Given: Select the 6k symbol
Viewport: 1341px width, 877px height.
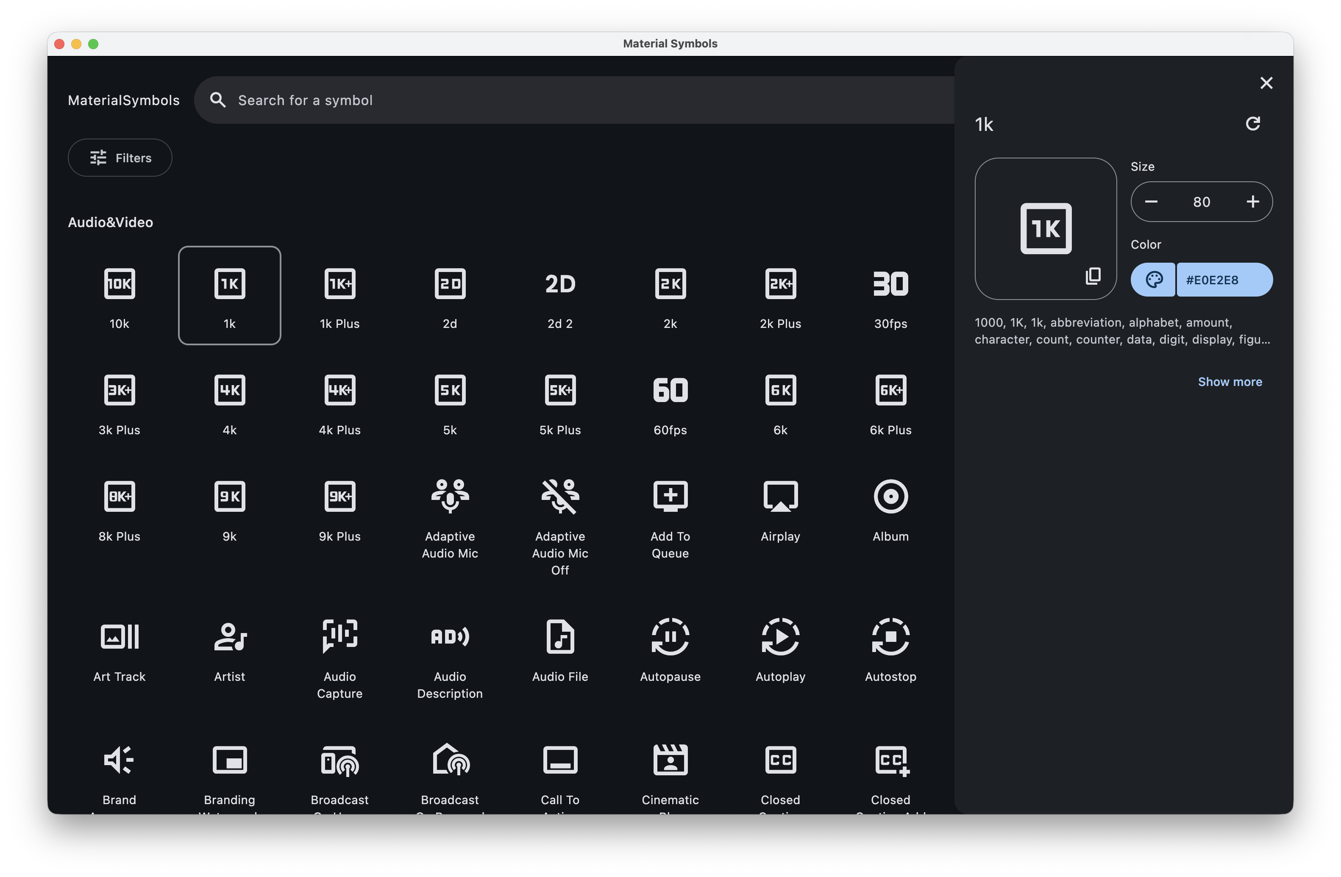Looking at the screenshot, I should [x=780, y=402].
